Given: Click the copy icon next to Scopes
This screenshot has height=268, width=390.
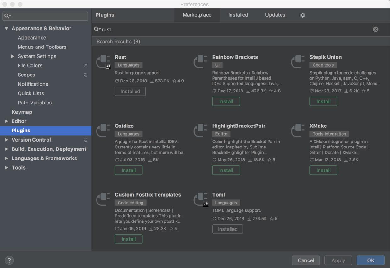Looking at the screenshot, I should click(86, 75).
